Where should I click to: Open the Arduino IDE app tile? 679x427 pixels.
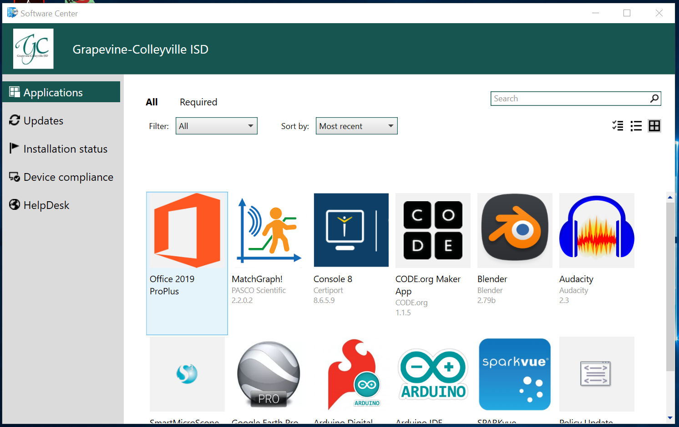(x=433, y=374)
